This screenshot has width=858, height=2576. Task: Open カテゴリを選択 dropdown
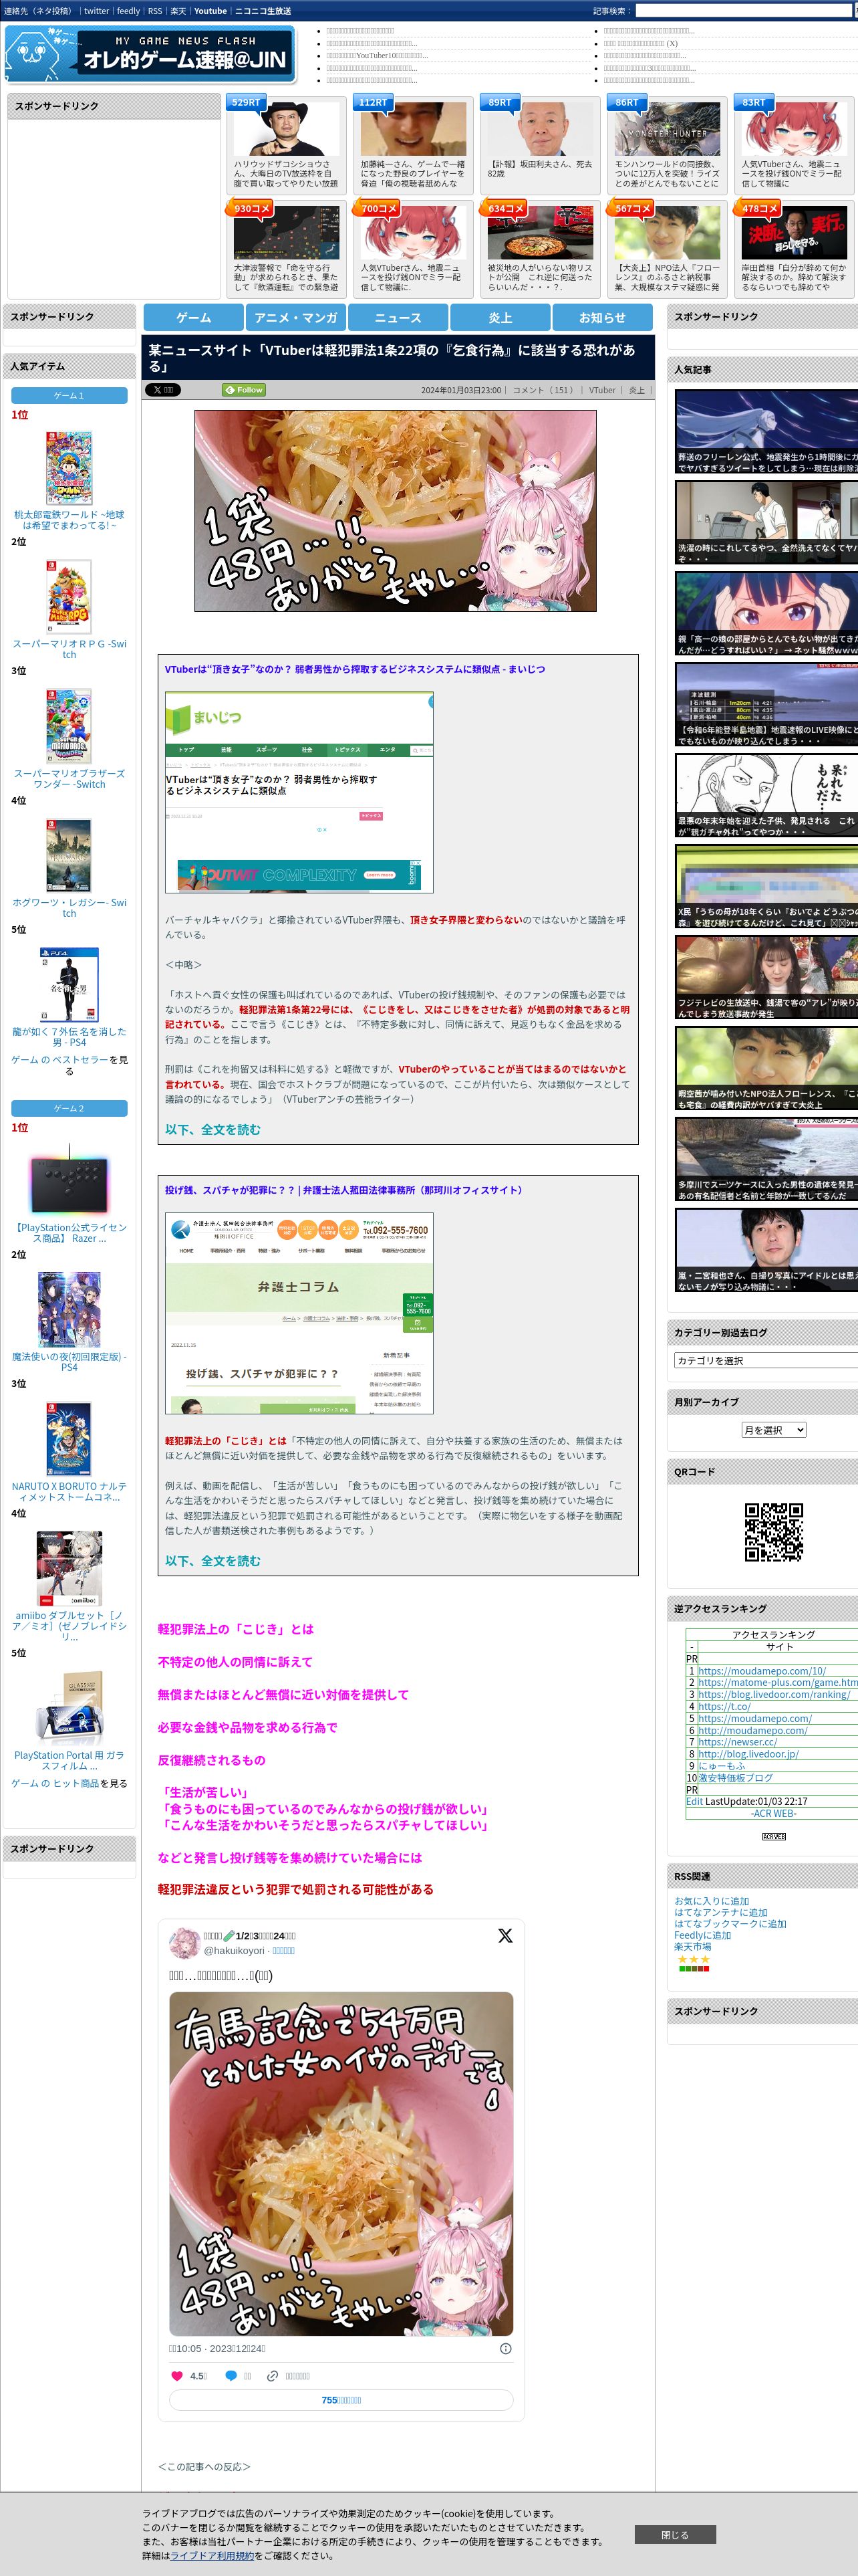pos(766,1360)
